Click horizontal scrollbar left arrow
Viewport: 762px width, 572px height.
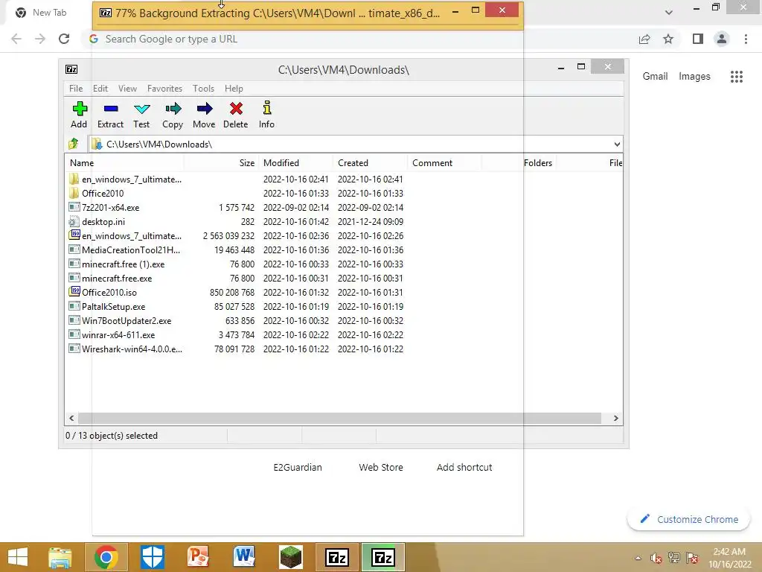(71, 419)
